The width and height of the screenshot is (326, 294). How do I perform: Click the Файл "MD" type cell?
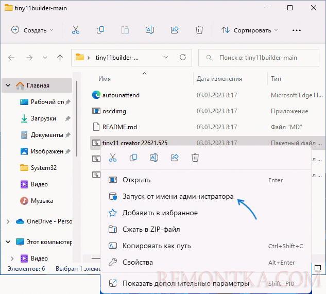click(286, 127)
